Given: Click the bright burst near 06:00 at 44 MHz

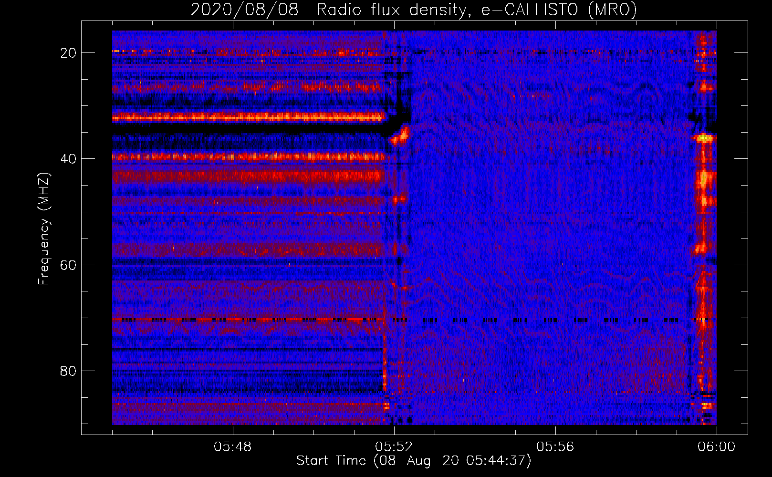Looking at the screenshot, I should pos(704,180).
